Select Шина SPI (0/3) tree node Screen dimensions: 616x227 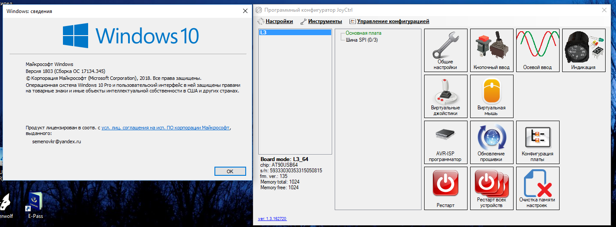(362, 39)
